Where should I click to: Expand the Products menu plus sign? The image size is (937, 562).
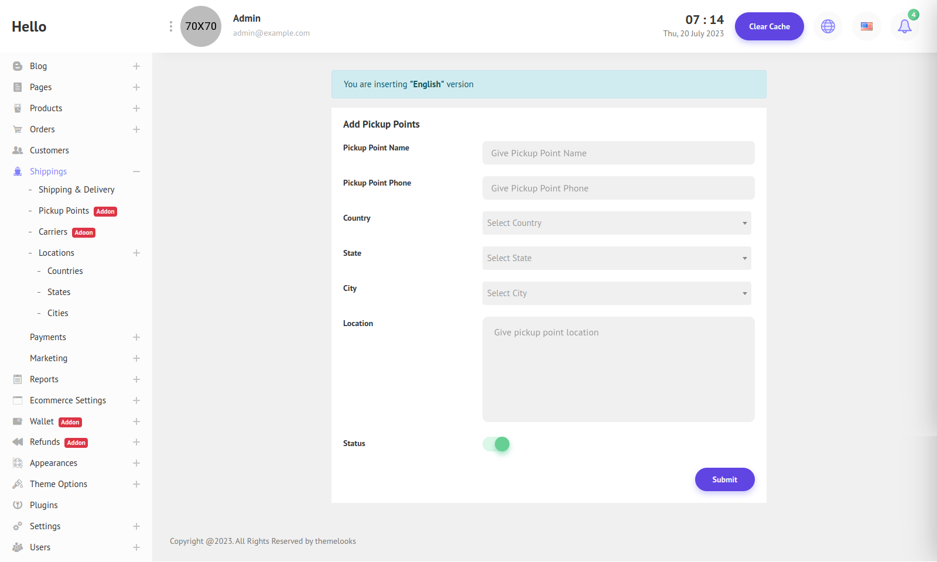(136, 108)
